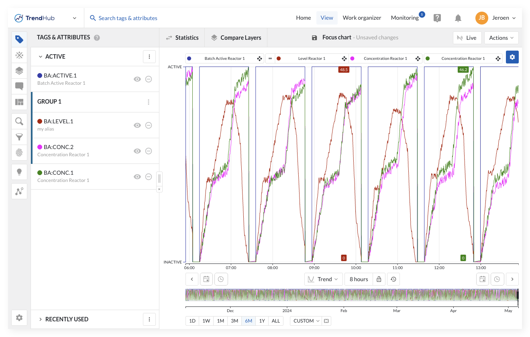Screen dimensions: 530x337
Task: Open the context items speech bubble icon
Action: (x=19, y=86)
